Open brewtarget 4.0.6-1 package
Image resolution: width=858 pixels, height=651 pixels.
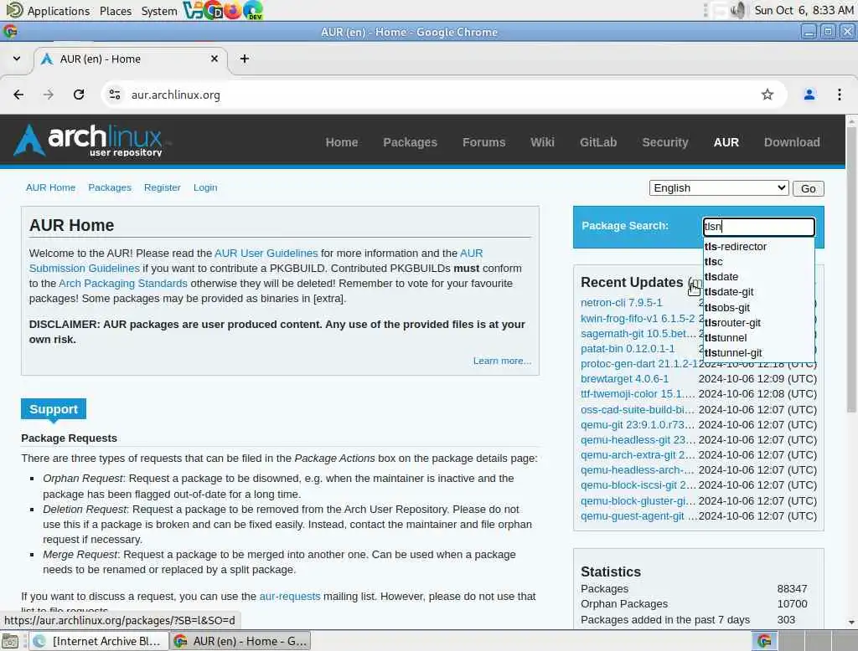click(x=624, y=379)
